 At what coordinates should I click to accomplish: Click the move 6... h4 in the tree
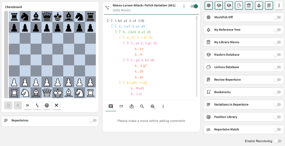pyautogui.click(x=139, y=49)
